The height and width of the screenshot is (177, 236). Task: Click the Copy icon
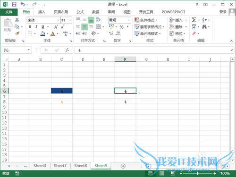tap(17, 27)
